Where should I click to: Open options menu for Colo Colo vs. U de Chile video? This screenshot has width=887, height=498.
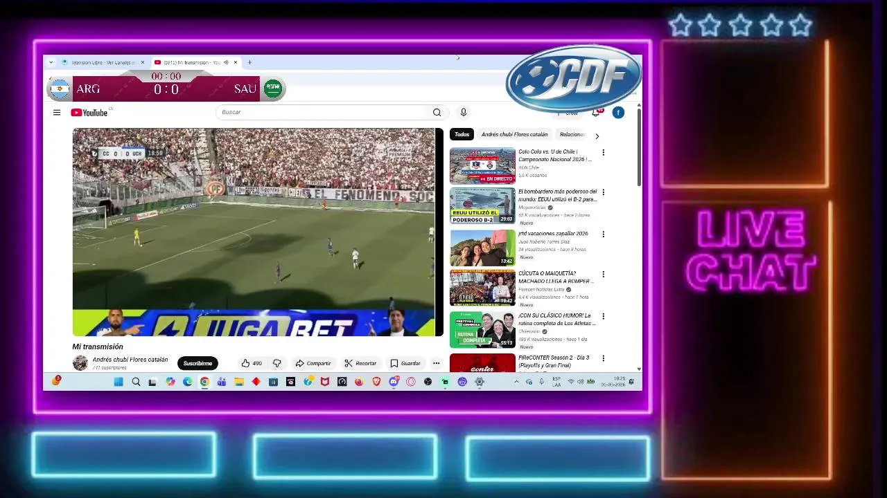coord(603,152)
